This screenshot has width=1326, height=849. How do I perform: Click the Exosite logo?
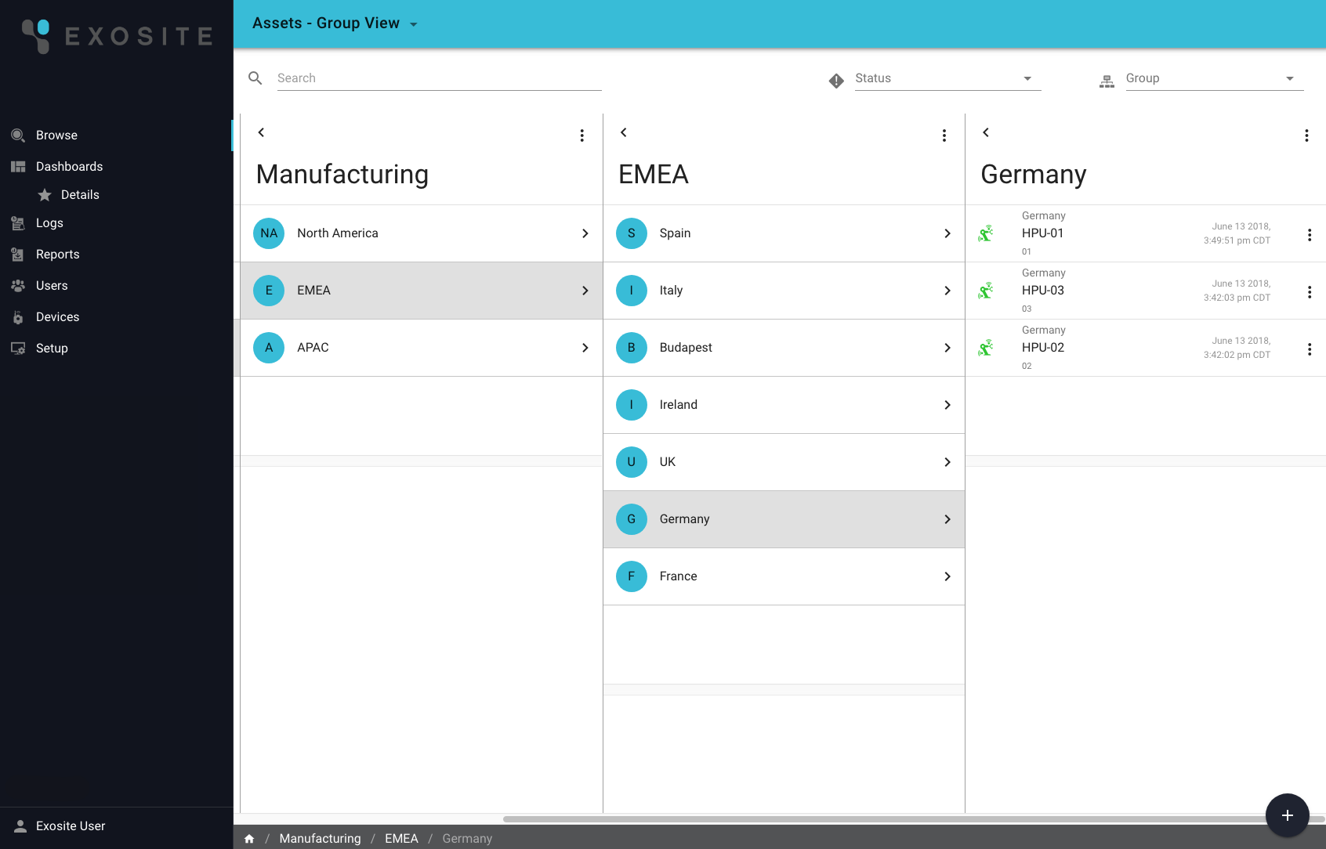116,35
